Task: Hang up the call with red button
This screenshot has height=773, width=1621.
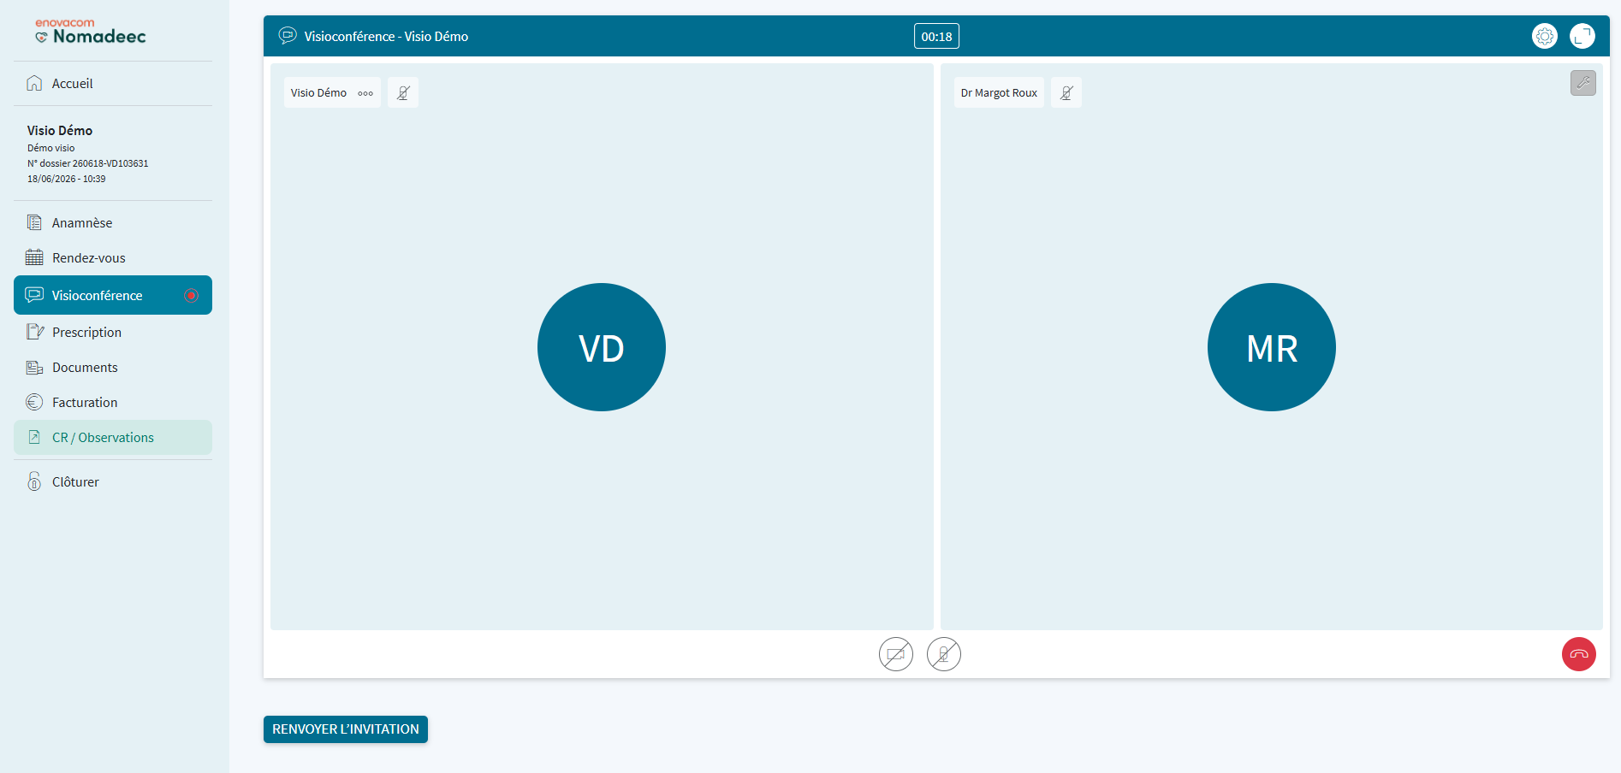Action: point(1579,654)
